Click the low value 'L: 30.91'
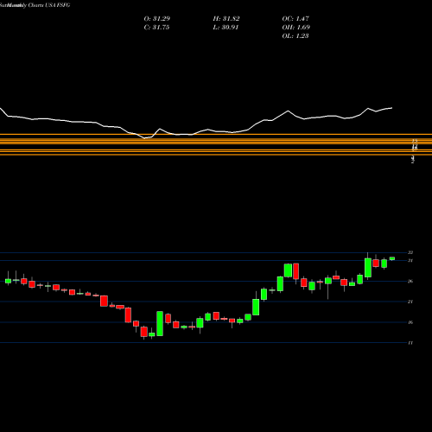The width and height of the screenshot is (432, 432). point(226,27)
